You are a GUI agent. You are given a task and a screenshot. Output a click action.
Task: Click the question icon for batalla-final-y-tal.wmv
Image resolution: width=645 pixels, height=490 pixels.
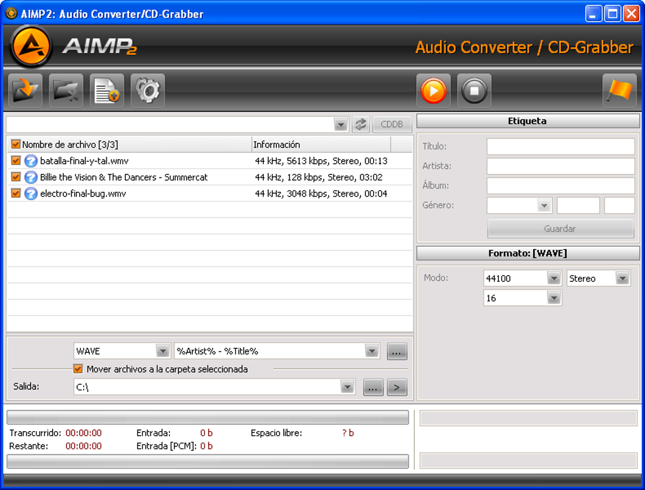pos(31,161)
